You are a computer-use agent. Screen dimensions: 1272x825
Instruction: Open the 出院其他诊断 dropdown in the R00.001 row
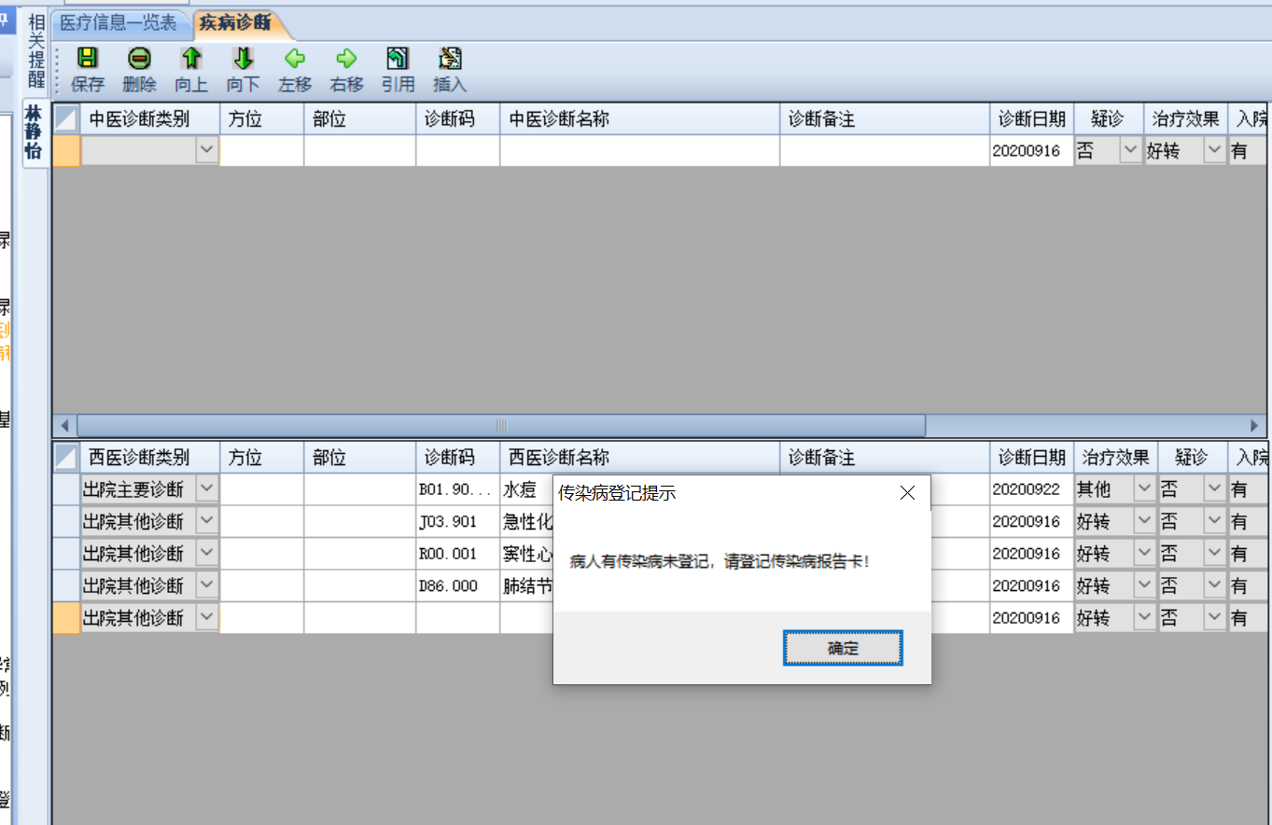206,554
